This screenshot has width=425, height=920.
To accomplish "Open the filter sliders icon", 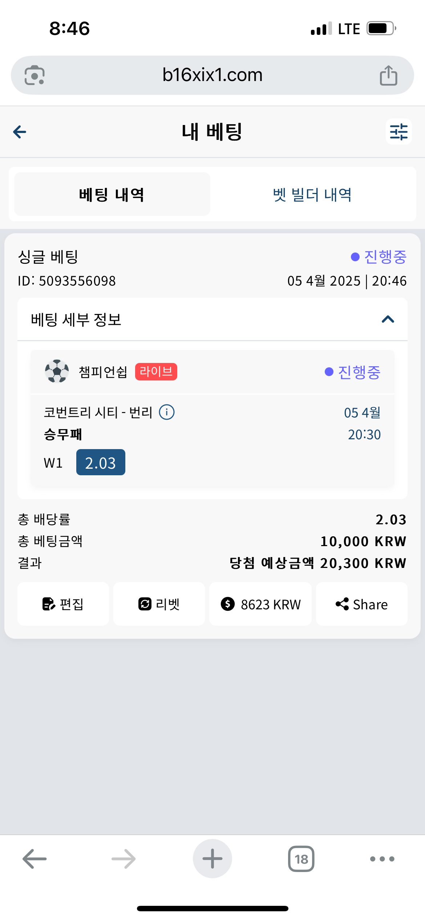I will click(x=398, y=132).
